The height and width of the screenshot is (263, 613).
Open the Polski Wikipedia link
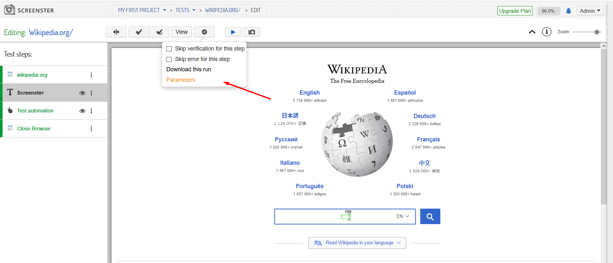[405, 186]
